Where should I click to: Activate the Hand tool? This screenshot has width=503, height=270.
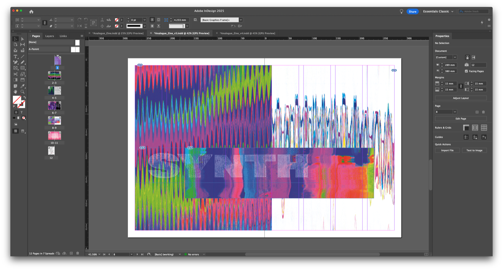click(15, 92)
